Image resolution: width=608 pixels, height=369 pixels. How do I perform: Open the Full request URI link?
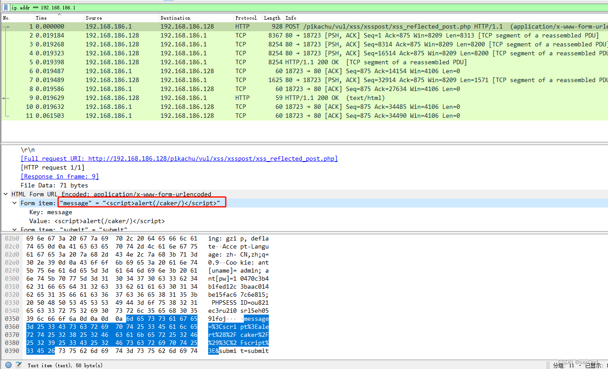tap(179, 158)
